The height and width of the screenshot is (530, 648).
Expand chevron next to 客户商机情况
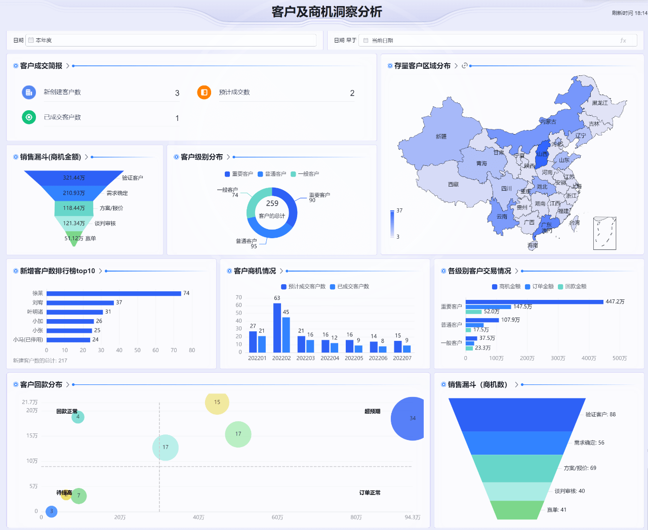tap(281, 271)
